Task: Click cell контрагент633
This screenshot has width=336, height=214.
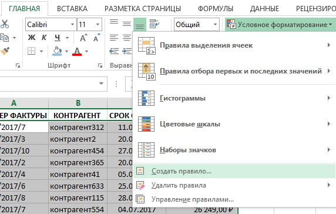Action: (78, 186)
